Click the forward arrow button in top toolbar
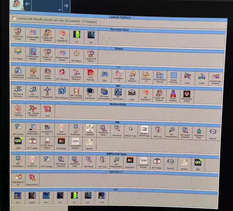The height and width of the screenshot is (211, 233). click(x=66, y=5)
